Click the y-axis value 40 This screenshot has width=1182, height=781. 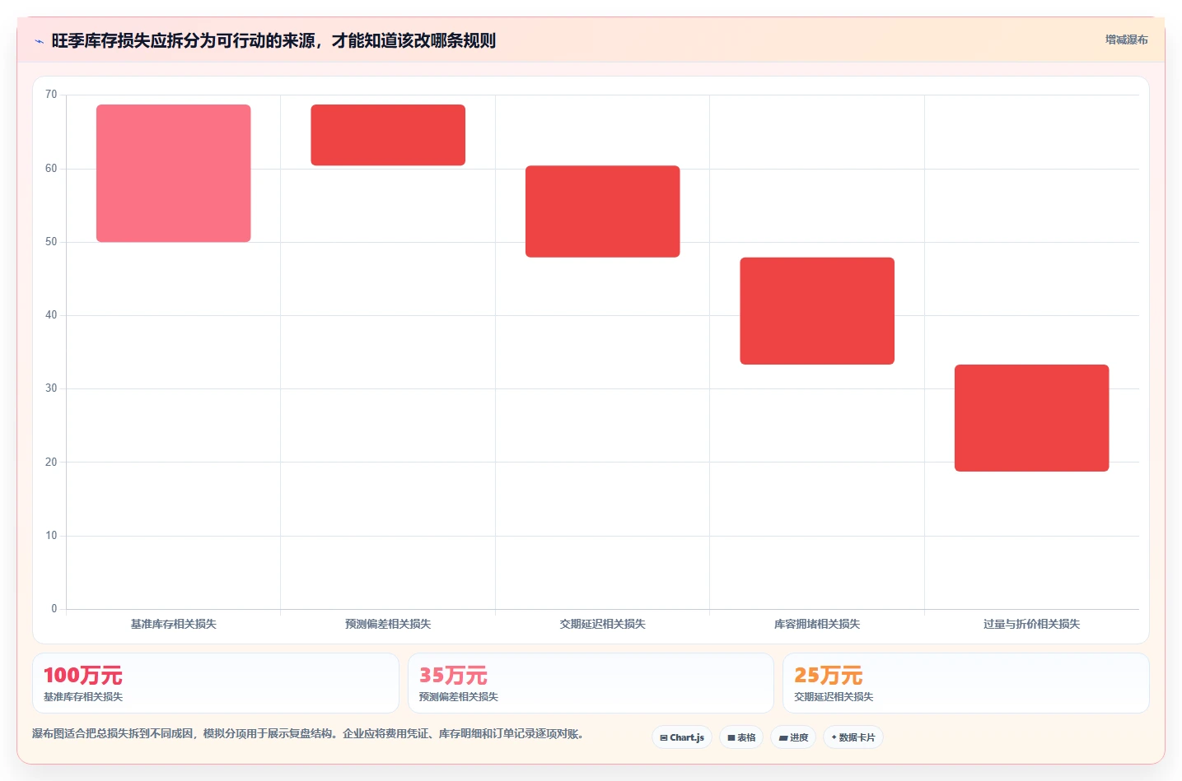click(x=51, y=315)
